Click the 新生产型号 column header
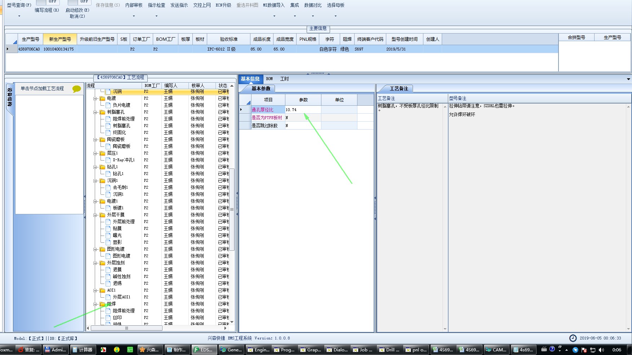The width and height of the screenshot is (632, 355). click(x=60, y=39)
